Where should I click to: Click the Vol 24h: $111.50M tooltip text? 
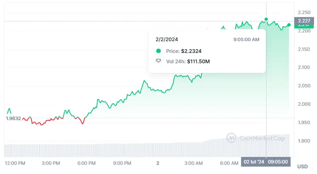188,61
